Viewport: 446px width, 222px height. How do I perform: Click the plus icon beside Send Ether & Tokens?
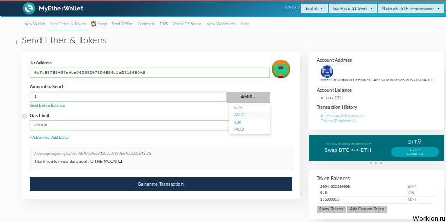[x=17, y=42]
